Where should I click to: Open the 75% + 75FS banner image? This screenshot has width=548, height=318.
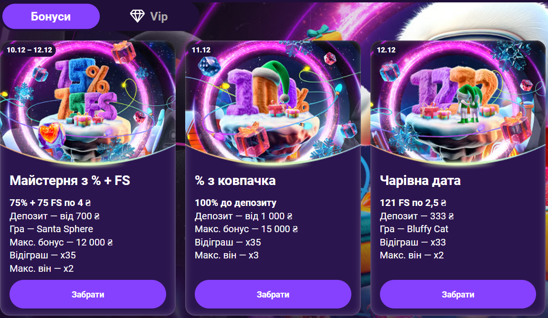88,102
